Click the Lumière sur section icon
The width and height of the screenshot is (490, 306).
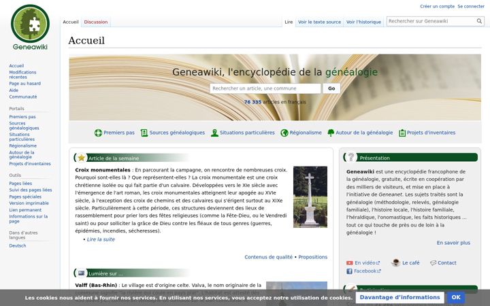pos(81,273)
